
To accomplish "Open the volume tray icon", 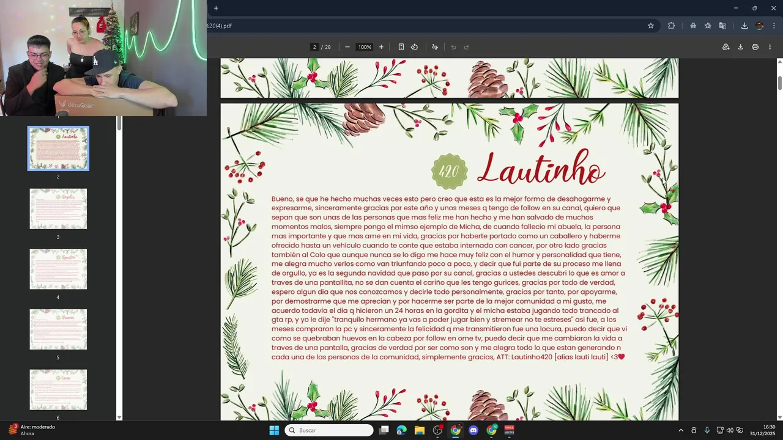I will pos(730,430).
